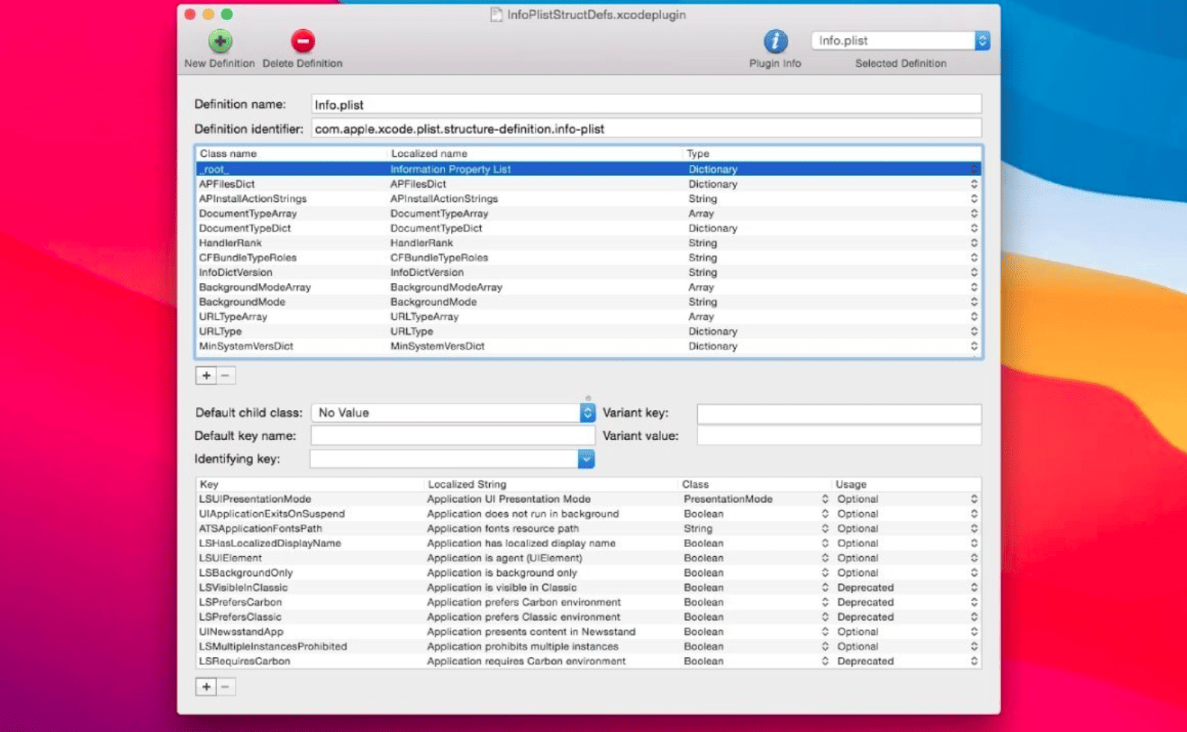Viewport: 1187px width, 732px height.
Task: Open the Default child class dropdown
Action: 453,412
